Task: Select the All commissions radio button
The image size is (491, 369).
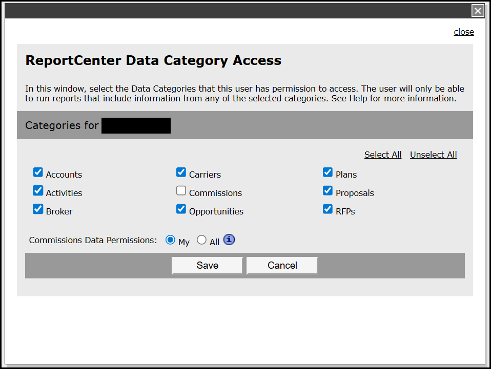Action: click(x=201, y=240)
